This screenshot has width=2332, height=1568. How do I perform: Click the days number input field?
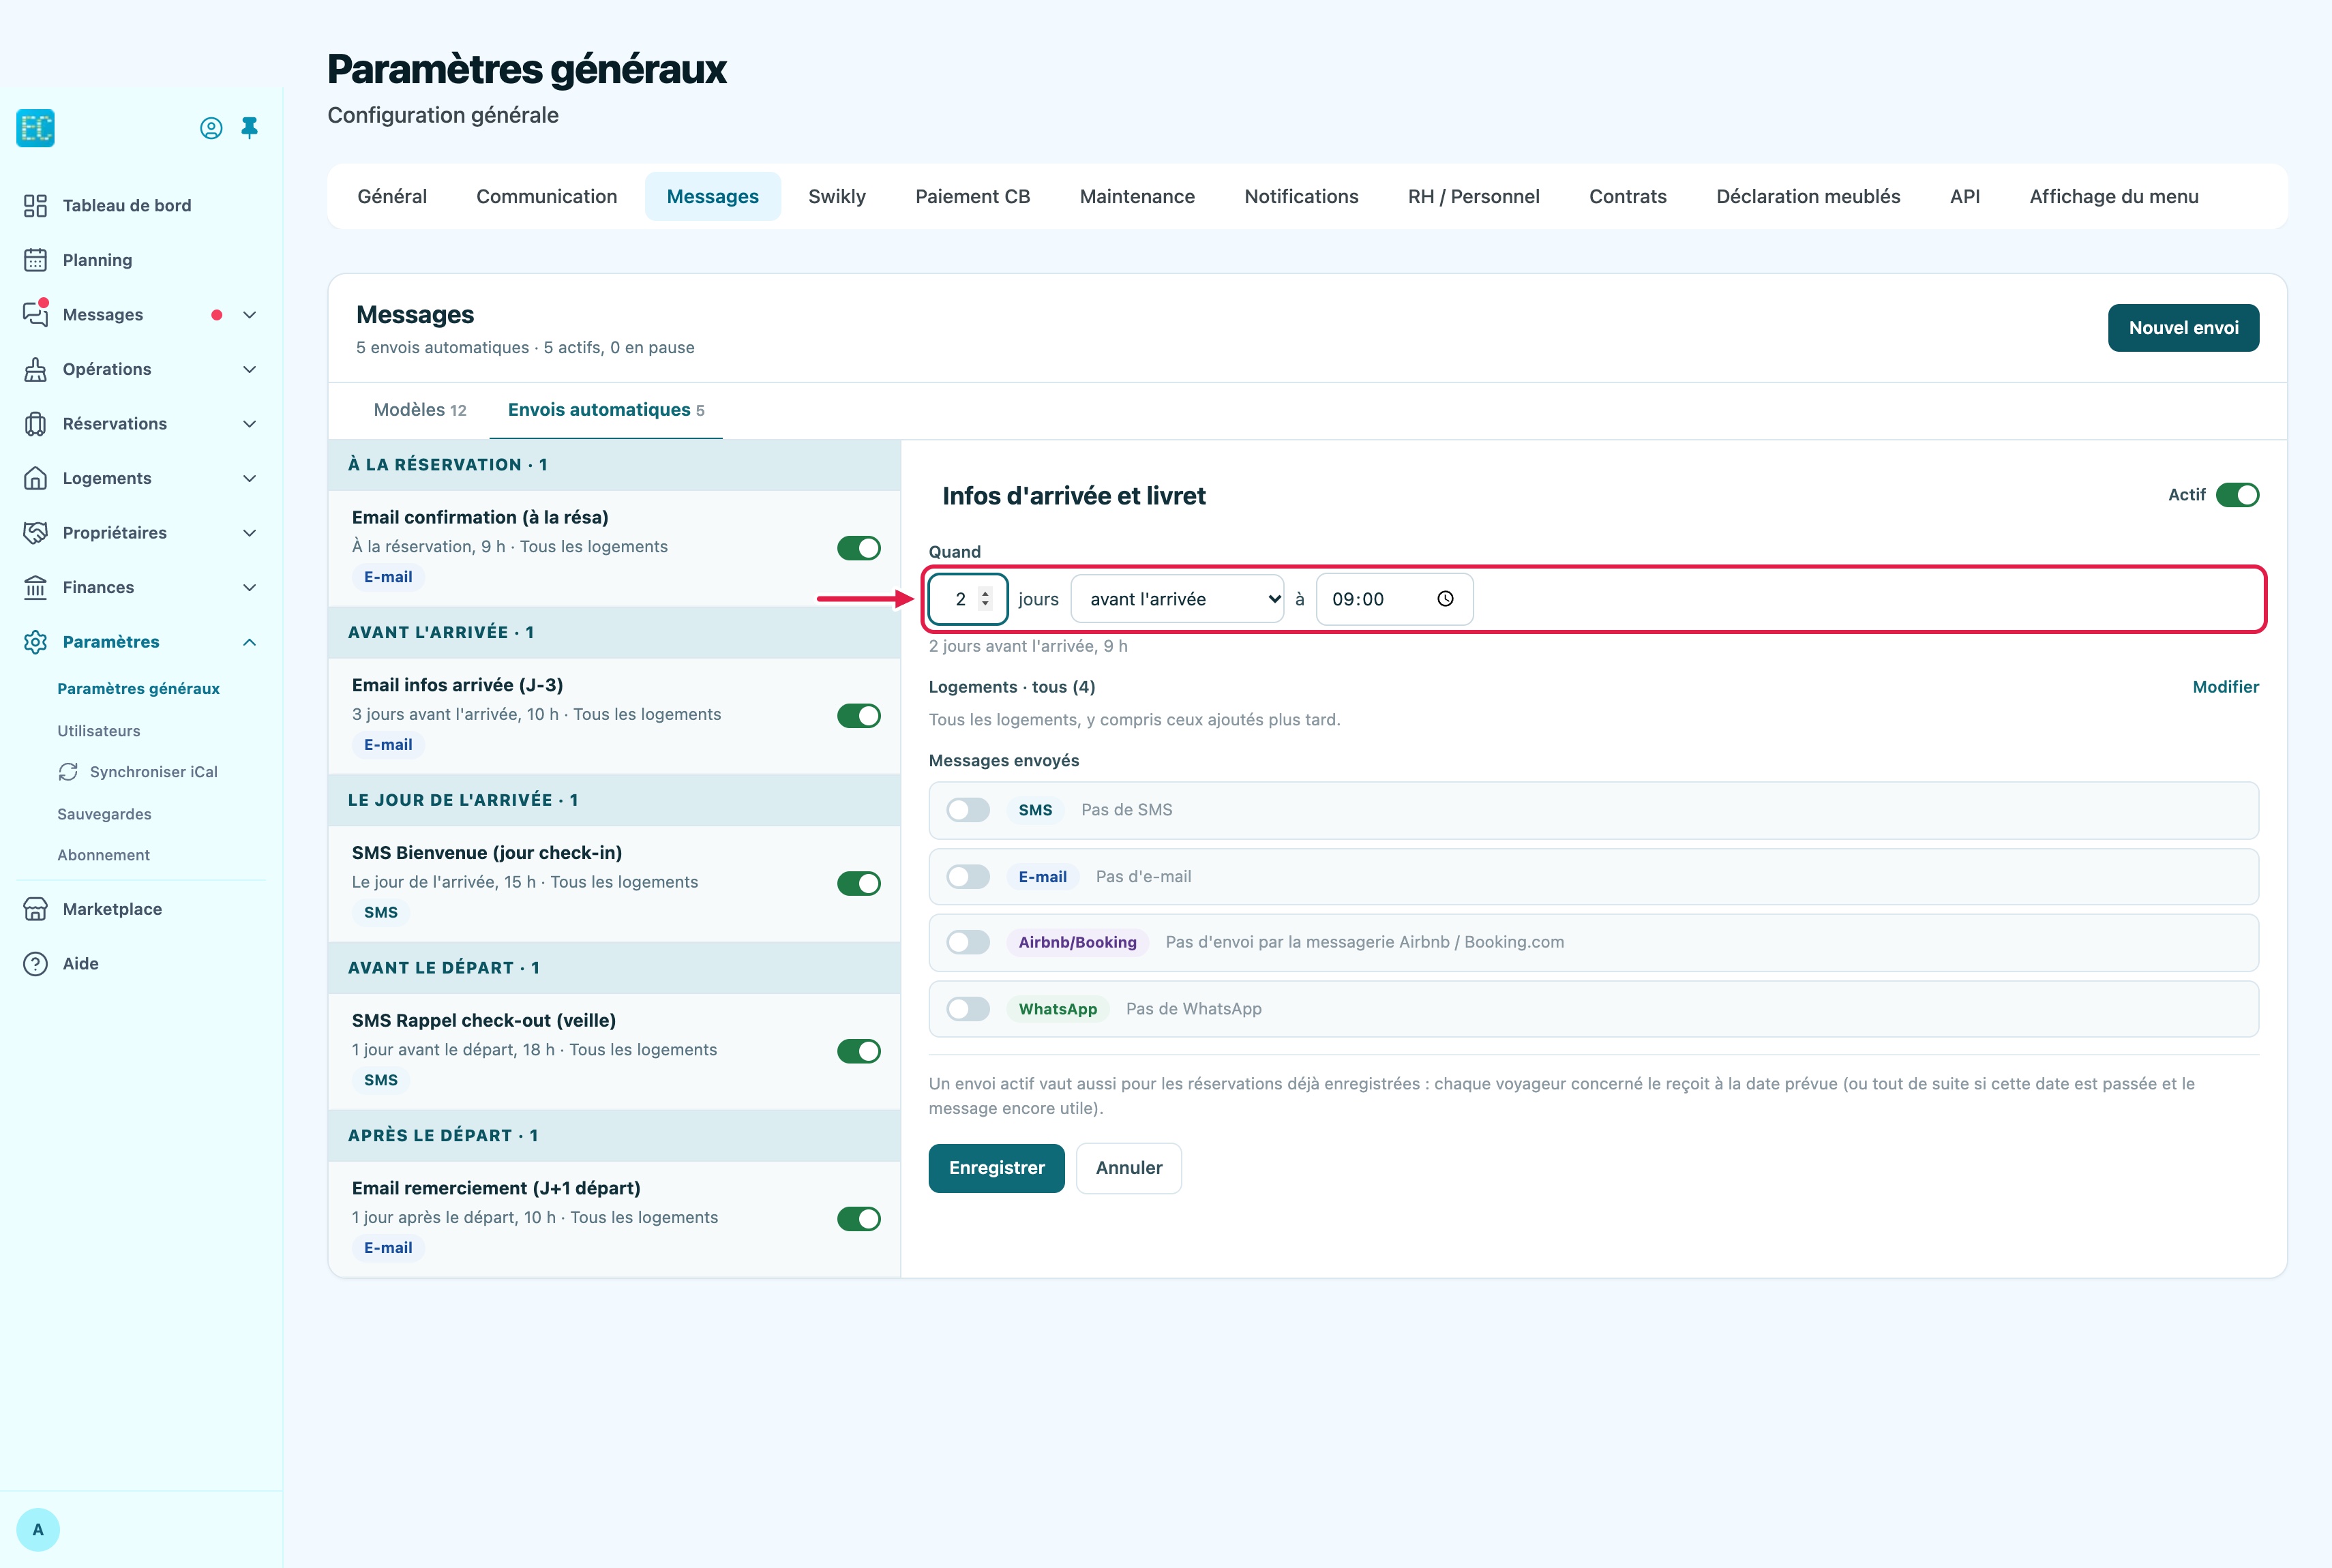click(967, 599)
